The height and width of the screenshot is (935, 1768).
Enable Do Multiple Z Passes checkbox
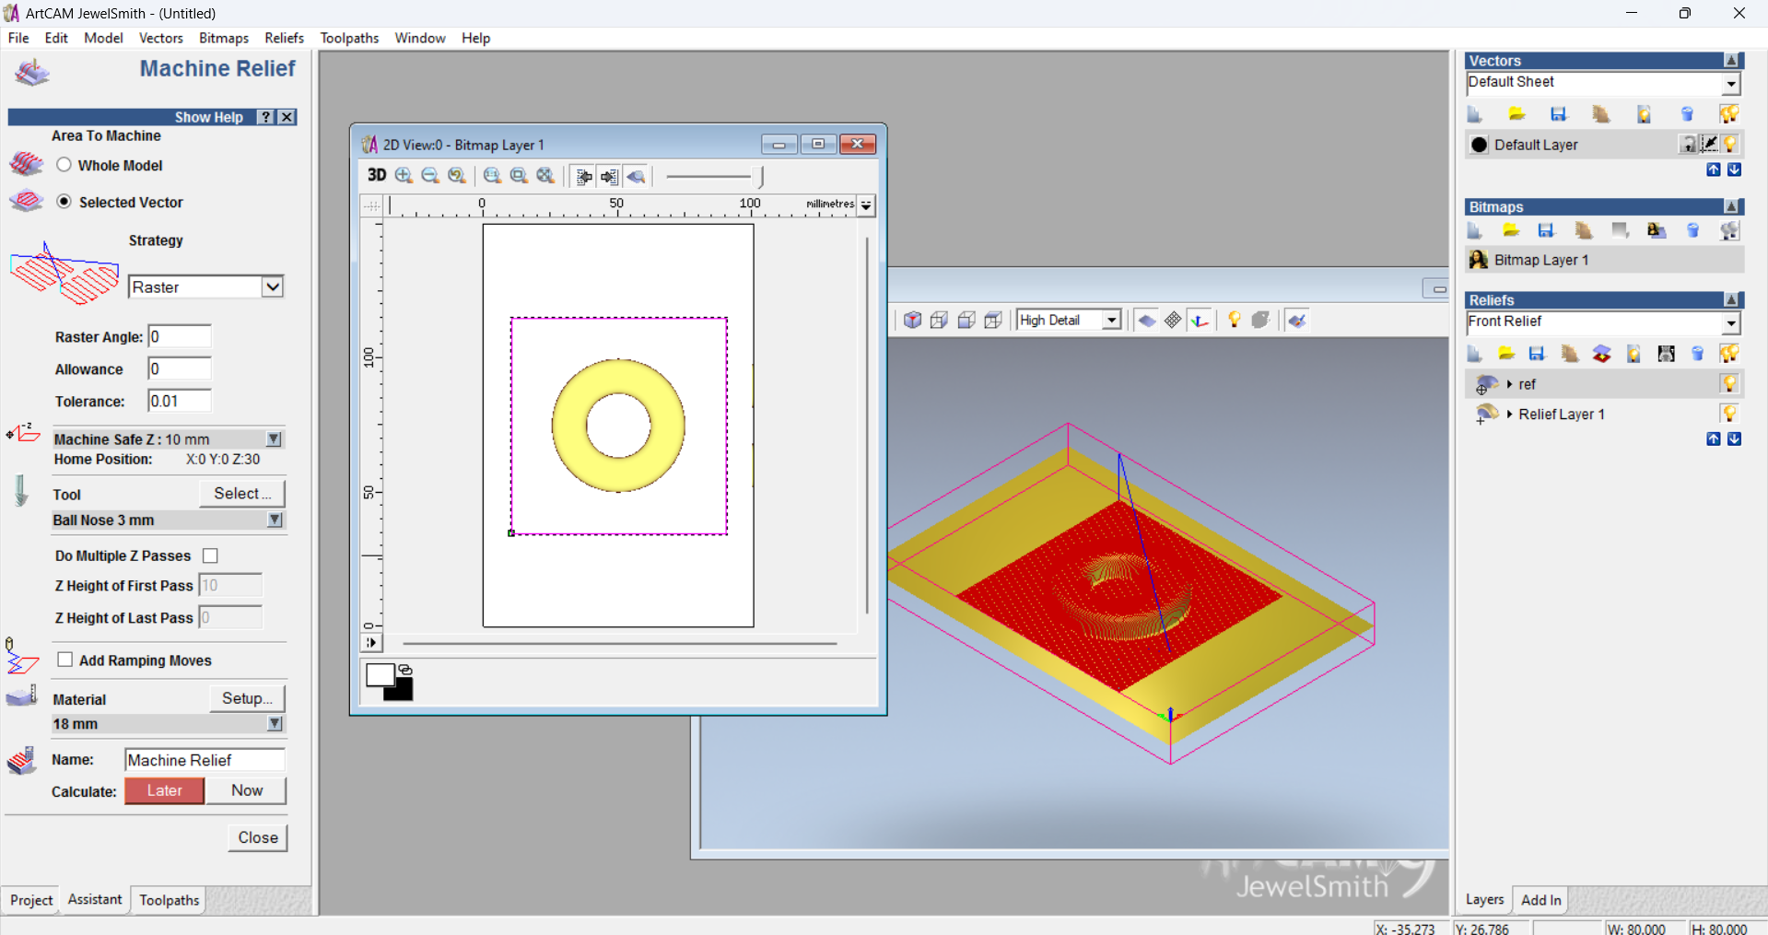click(210, 555)
